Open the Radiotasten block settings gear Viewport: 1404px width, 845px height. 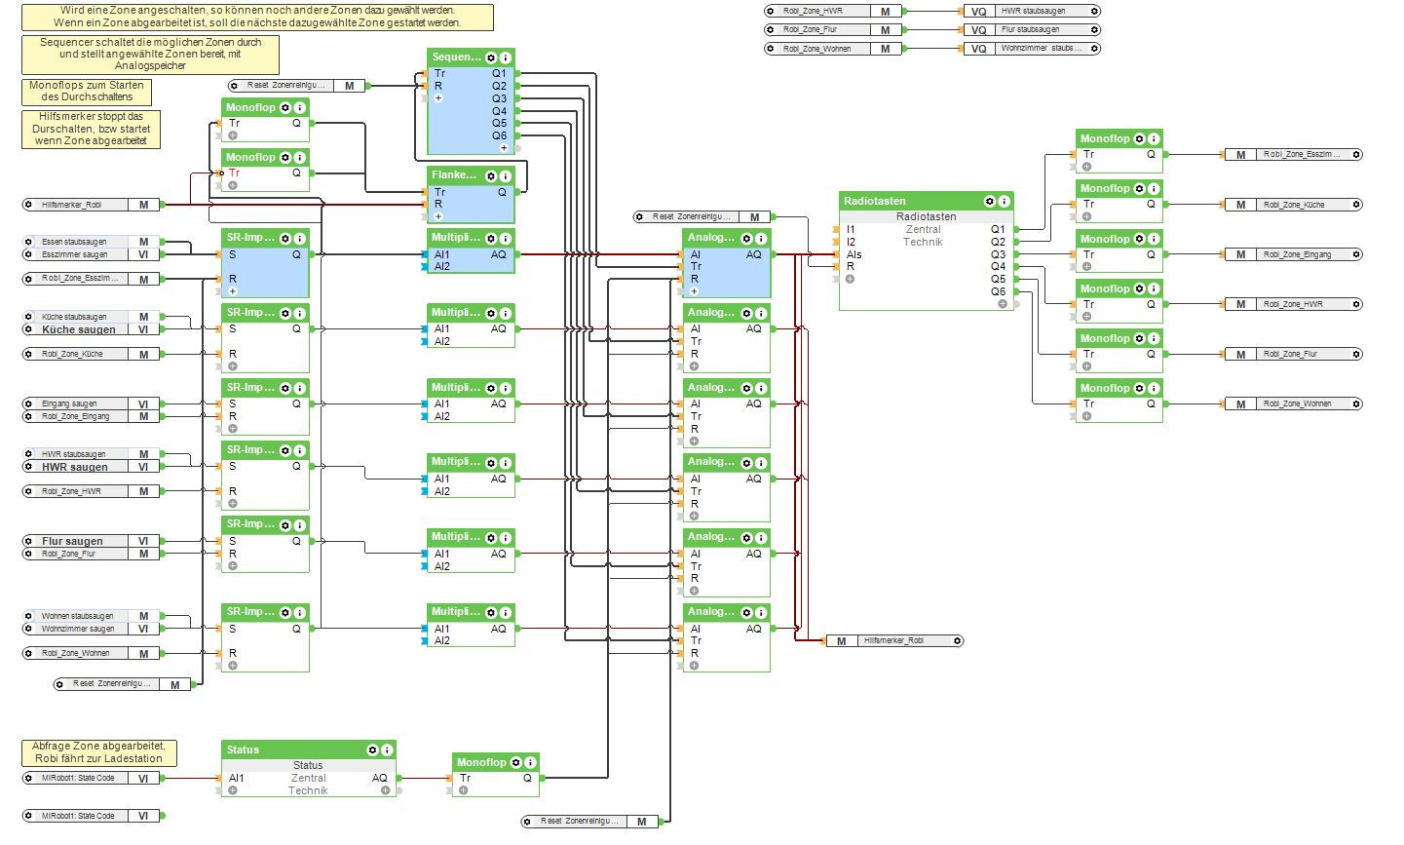(990, 201)
